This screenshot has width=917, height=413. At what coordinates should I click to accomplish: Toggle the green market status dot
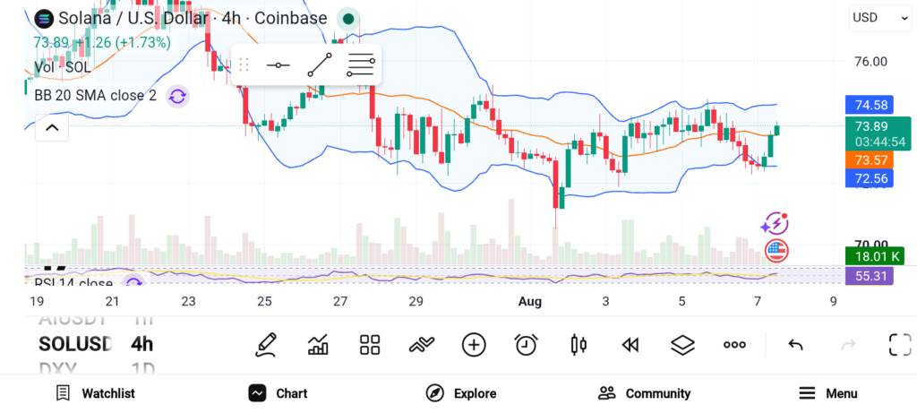point(348,20)
